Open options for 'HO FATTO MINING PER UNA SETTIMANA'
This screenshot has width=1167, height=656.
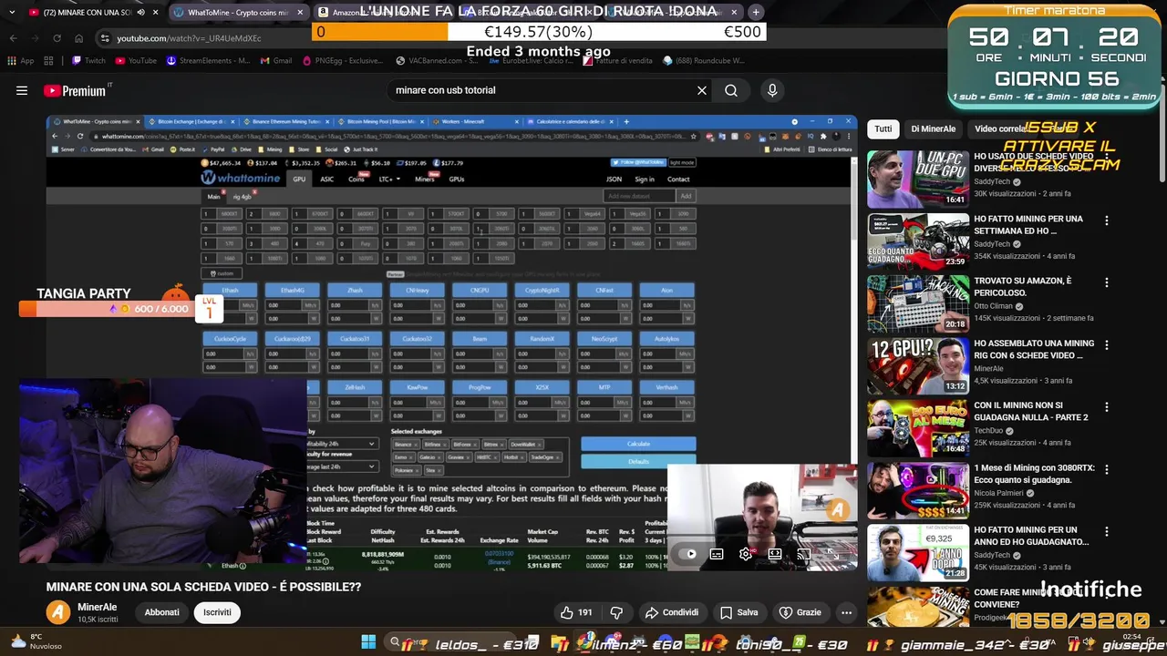pyautogui.click(x=1107, y=220)
